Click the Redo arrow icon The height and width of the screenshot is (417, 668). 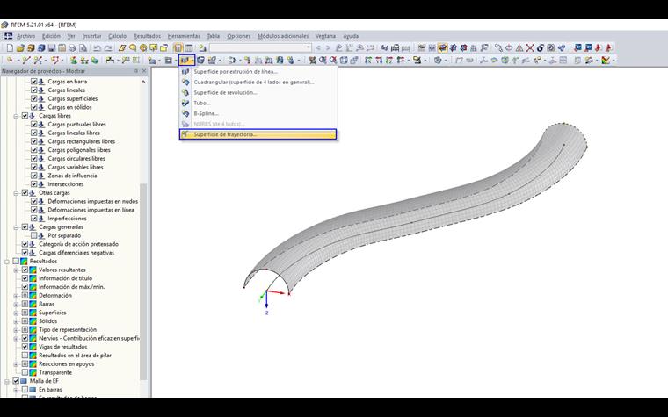108,48
